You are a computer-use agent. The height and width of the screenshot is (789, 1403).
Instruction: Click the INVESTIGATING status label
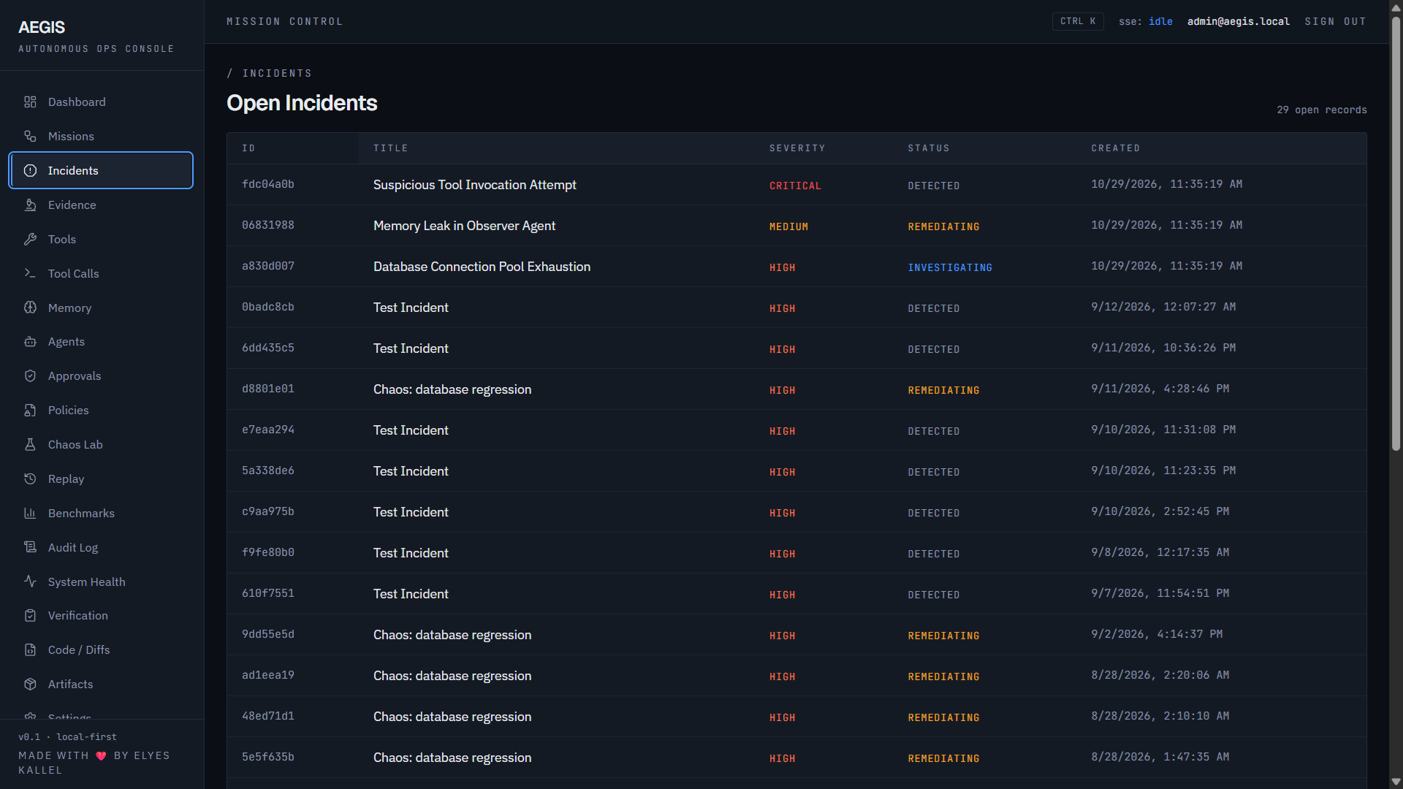[x=950, y=267]
